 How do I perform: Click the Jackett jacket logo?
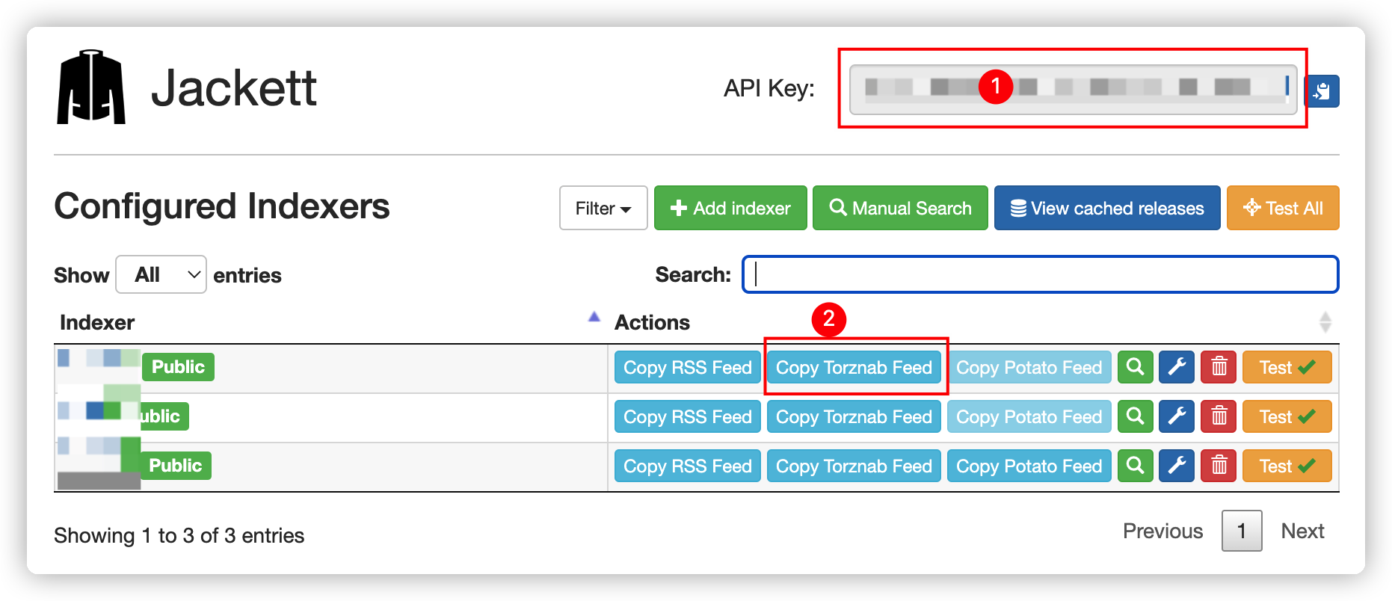[91, 87]
